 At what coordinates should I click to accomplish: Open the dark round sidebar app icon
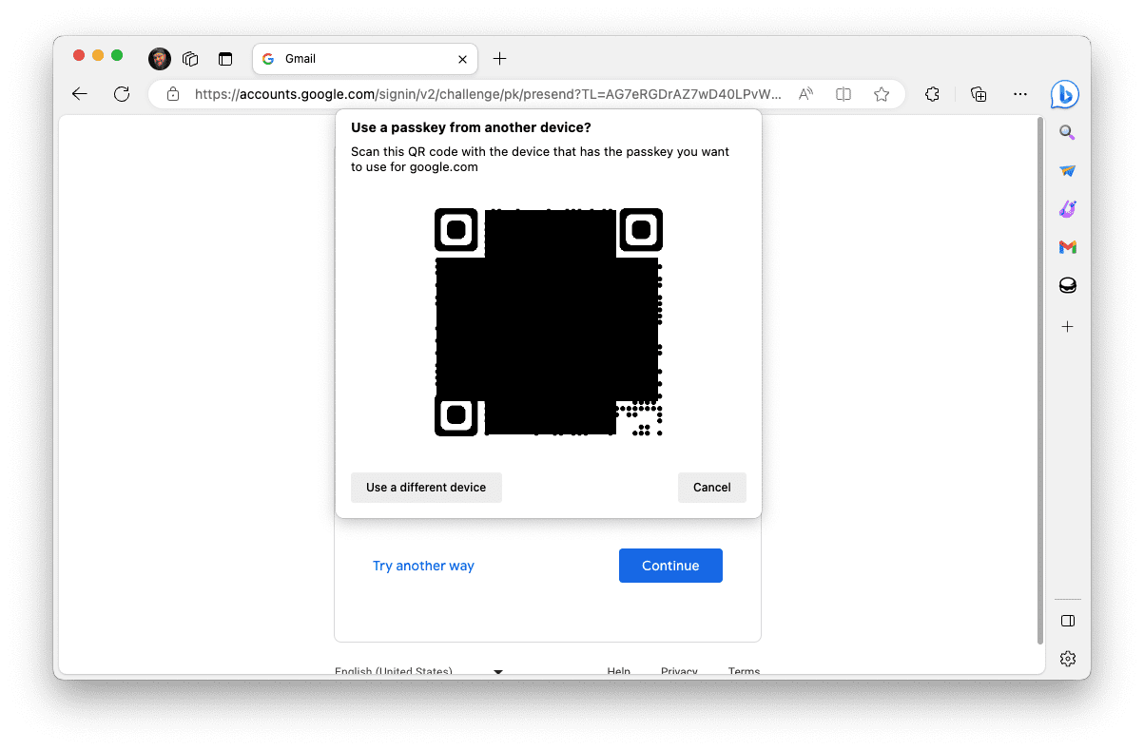[x=1067, y=285]
